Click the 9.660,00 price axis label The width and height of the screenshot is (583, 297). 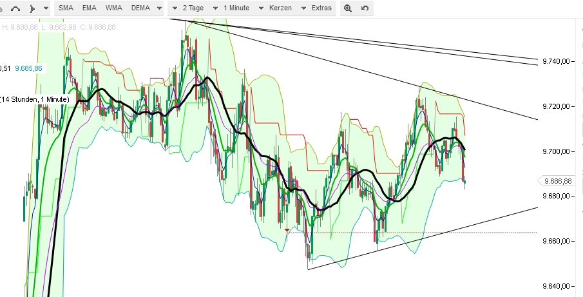[556, 241]
